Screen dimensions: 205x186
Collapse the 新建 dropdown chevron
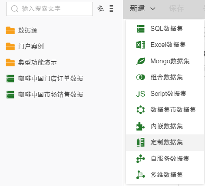click(x=153, y=9)
